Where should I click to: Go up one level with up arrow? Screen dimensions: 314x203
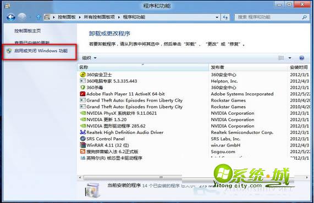pyautogui.click(x=38, y=17)
